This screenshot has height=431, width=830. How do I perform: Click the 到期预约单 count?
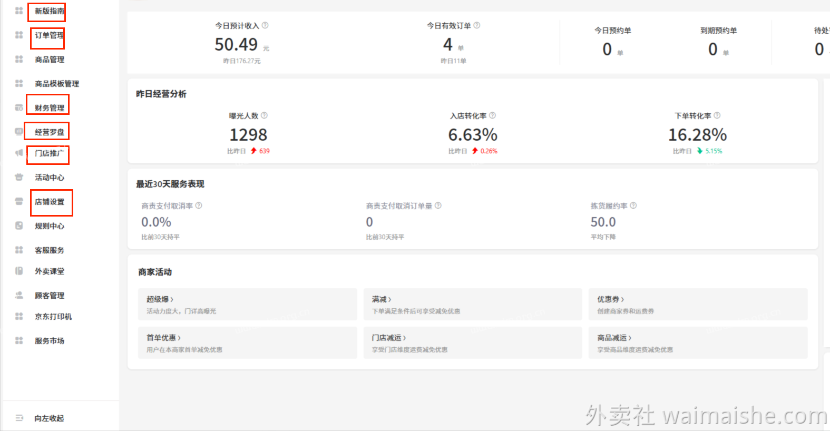pyautogui.click(x=713, y=49)
